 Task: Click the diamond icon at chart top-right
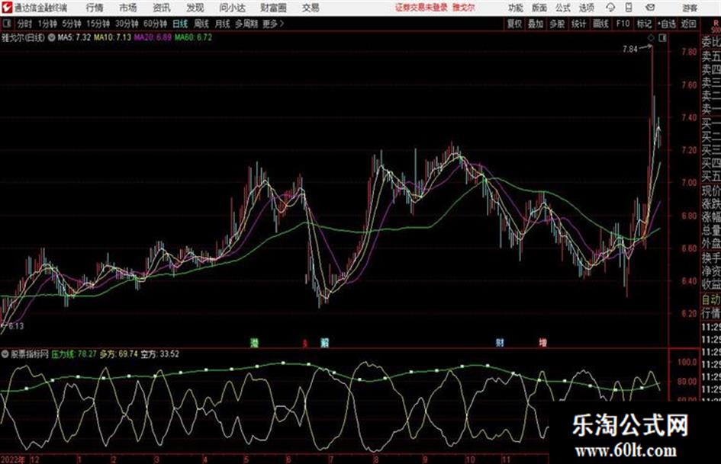[651, 38]
